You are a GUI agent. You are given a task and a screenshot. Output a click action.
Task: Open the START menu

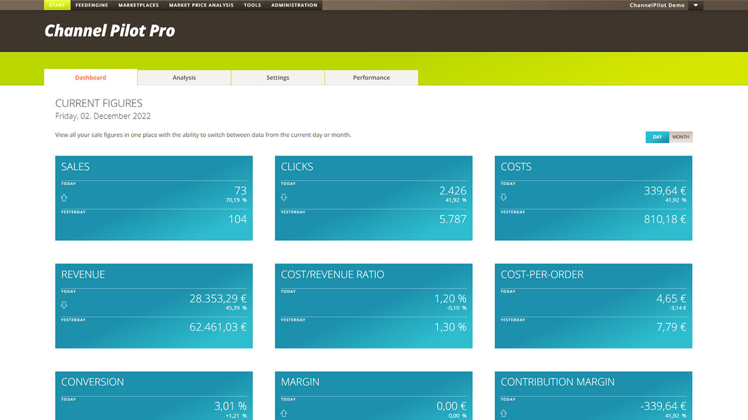tap(57, 5)
